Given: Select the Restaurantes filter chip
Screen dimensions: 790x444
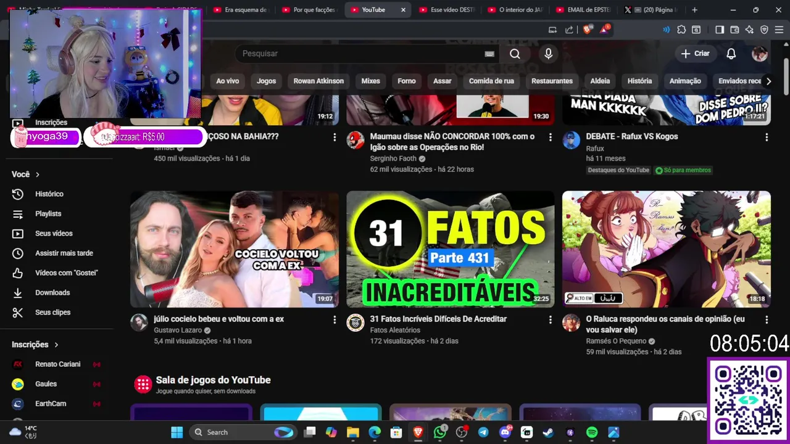Looking at the screenshot, I should point(552,81).
